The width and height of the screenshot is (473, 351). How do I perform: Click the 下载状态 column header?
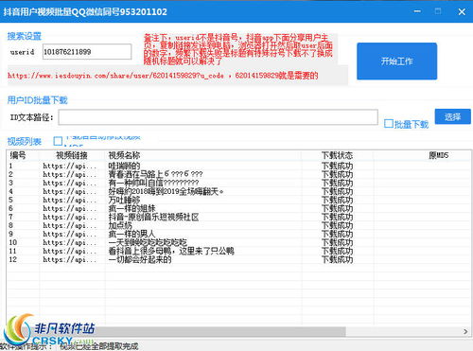pos(337,155)
